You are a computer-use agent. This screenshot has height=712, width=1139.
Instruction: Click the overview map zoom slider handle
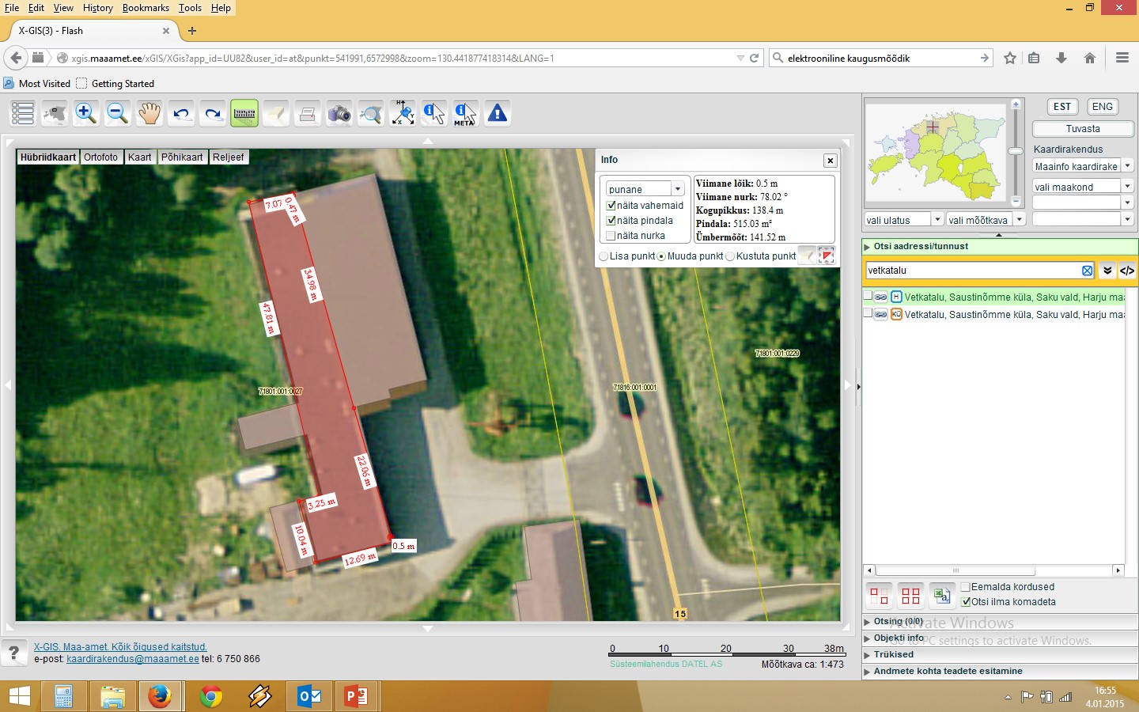[1016, 151]
